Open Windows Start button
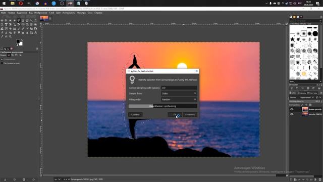The image size is (323, 182). [x=4, y=3]
